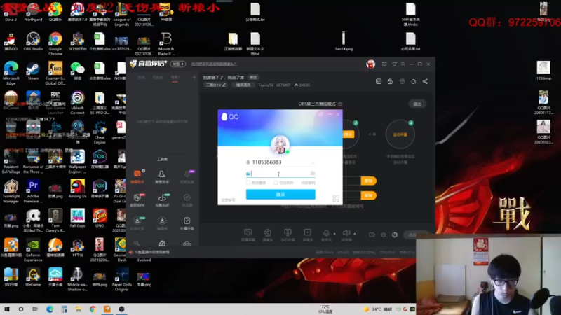Click the camera source icon in the bottom toolbar
Screen dimensions: 561x315
tap(268, 233)
